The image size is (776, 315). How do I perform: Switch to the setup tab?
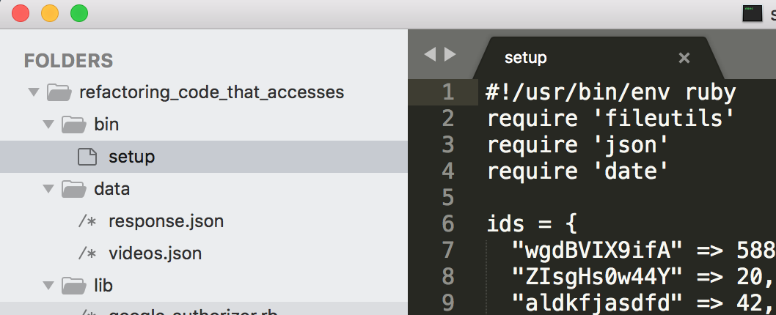(526, 58)
